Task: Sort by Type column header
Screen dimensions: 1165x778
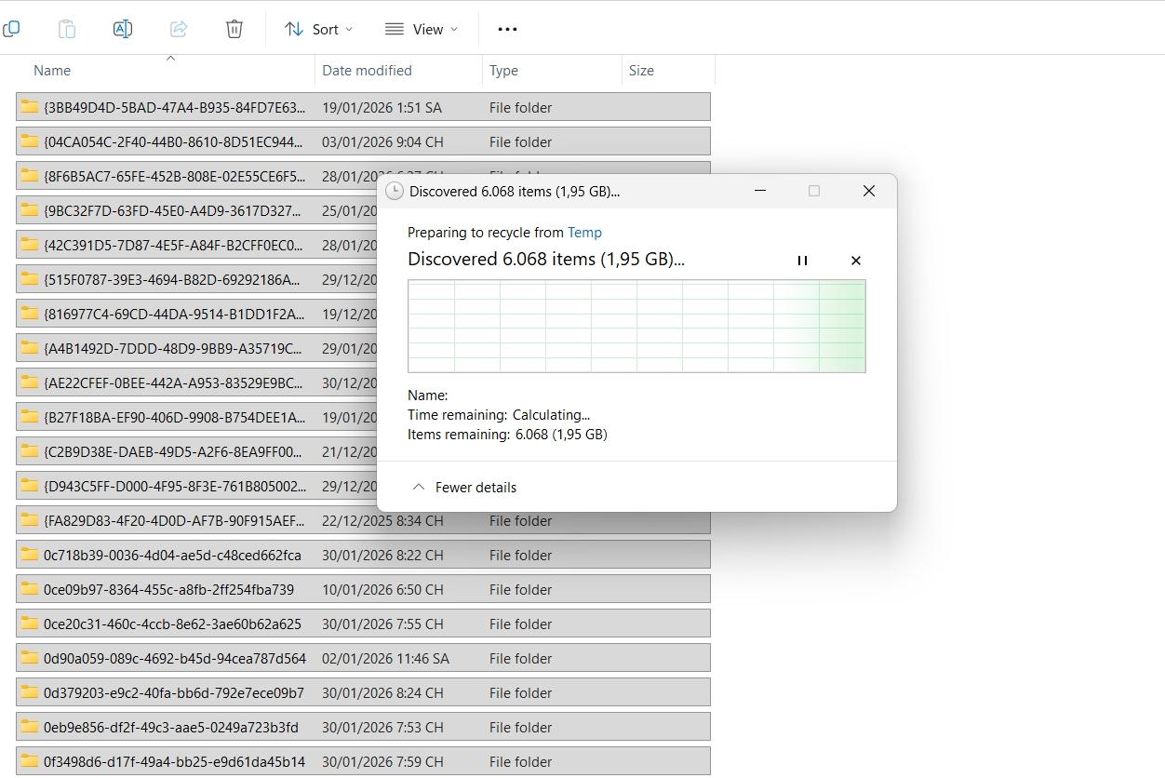Action: click(503, 71)
